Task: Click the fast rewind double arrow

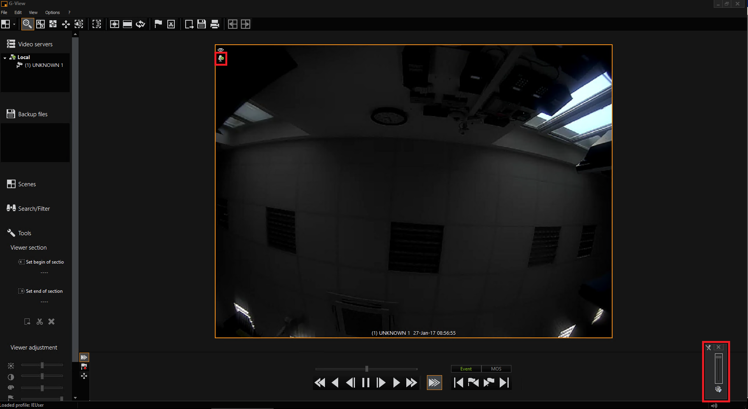Action: 320,383
